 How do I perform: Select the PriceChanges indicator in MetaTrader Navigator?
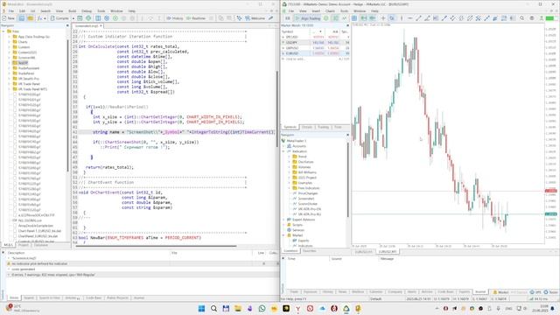[x=305, y=193]
